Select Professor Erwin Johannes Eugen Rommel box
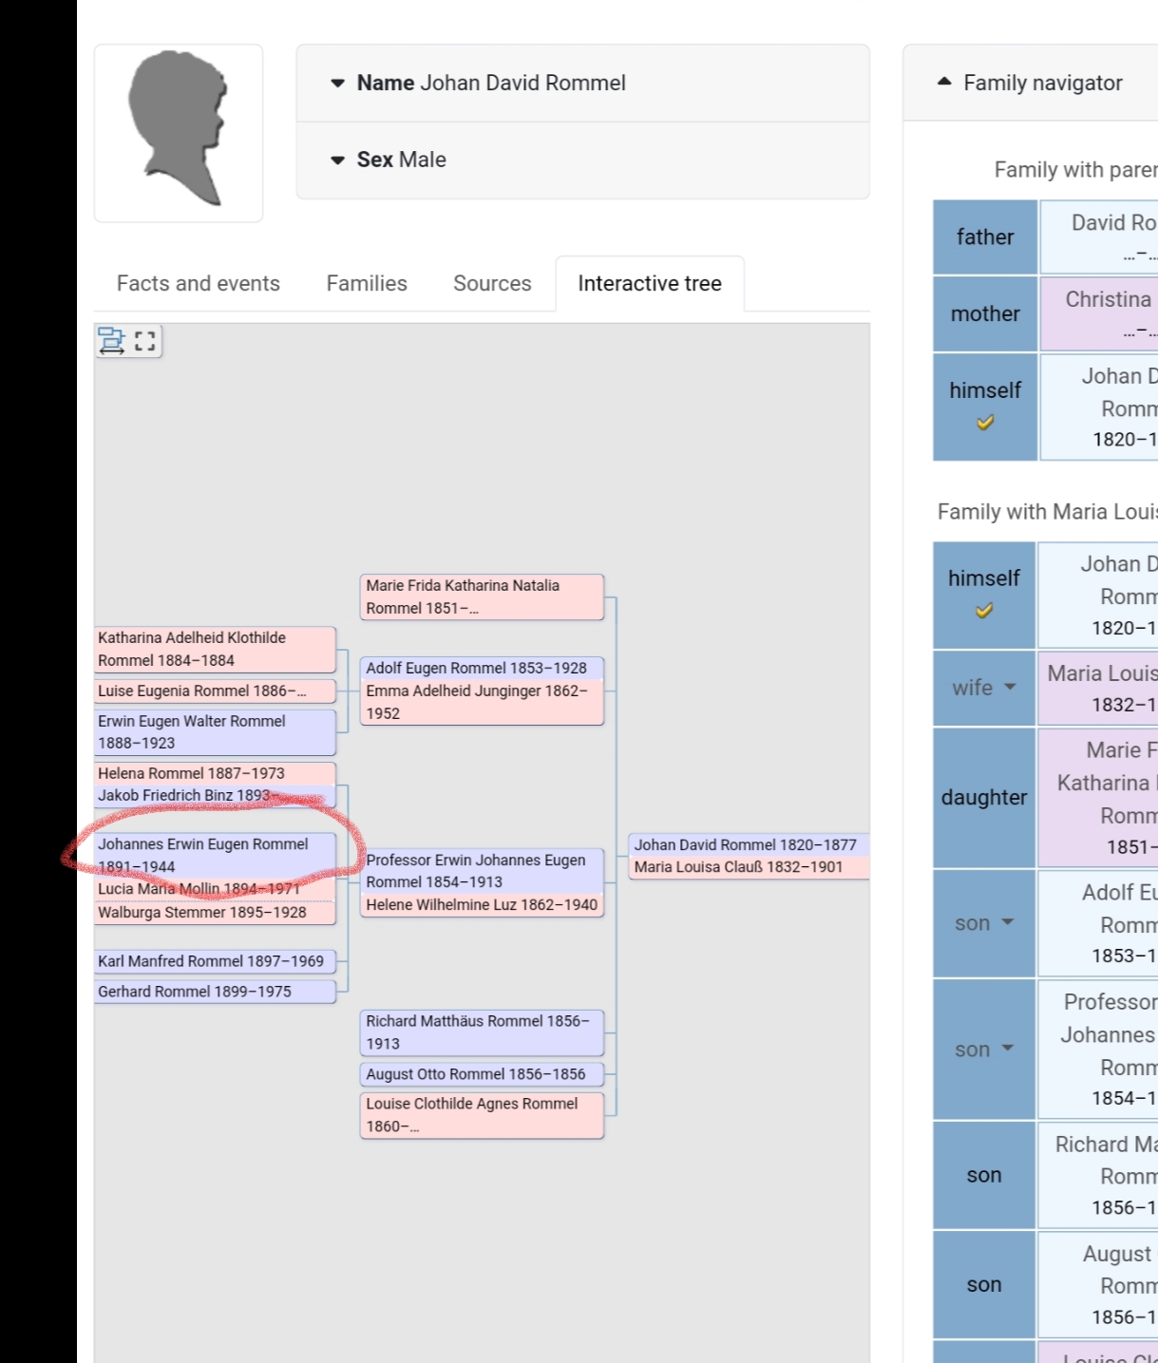1158x1363 pixels. [482, 871]
